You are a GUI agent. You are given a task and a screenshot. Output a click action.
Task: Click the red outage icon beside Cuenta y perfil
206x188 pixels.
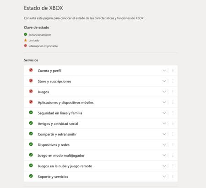click(x=31, y=70)
